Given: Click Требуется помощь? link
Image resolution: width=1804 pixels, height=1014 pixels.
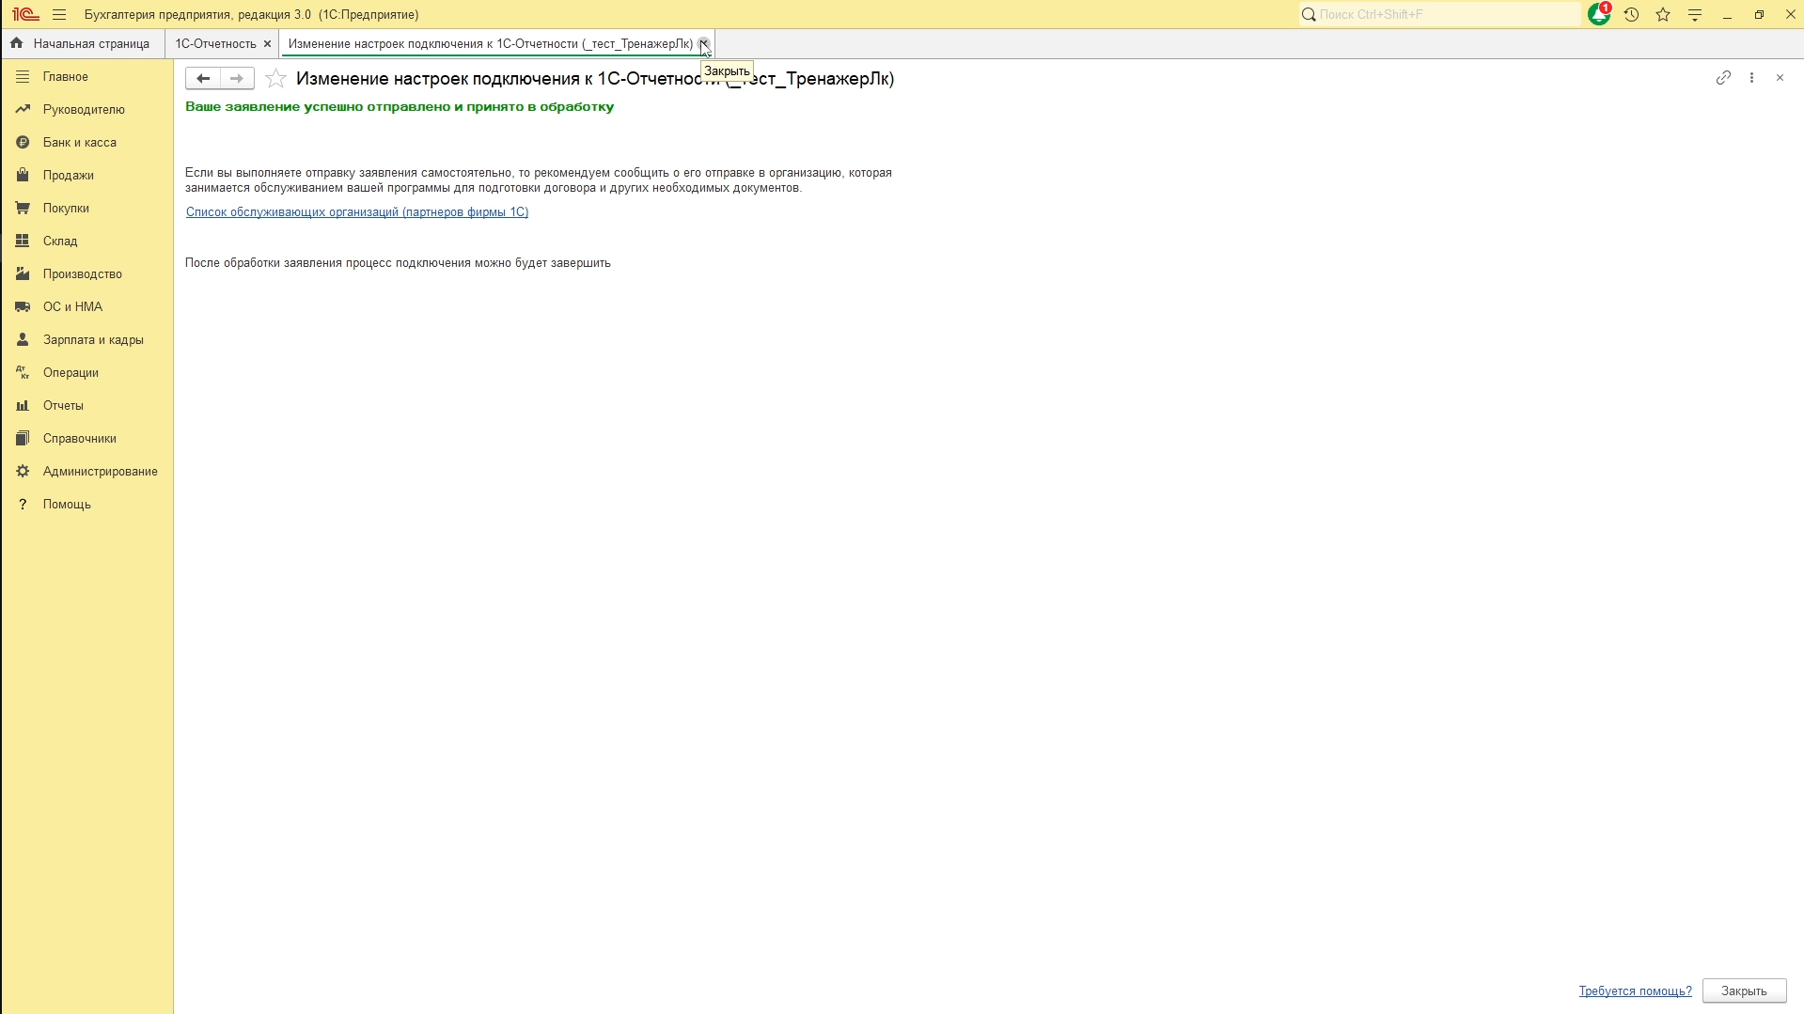Looking at the screenshot, I should tap(1635, 991).
